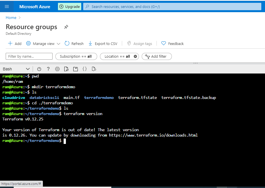Pin the Resource groups page to the dashboard

point(66,27)
